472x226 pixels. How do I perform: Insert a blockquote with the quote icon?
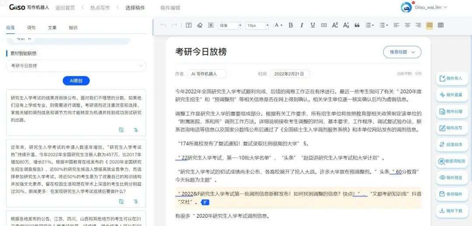tap(357, 25)
